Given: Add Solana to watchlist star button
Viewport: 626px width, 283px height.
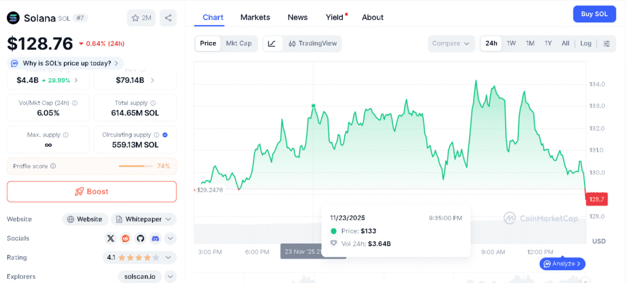Looking at the screenshot, I should click(x=141, y=18).
